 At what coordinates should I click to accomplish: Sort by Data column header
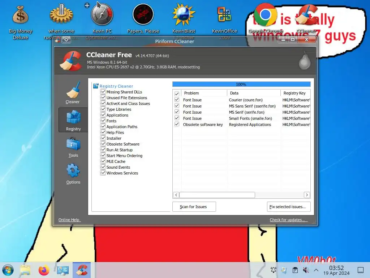(x=254, y=93)
